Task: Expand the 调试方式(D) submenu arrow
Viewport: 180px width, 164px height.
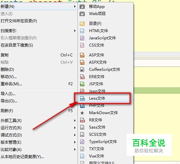Action: 75,135
